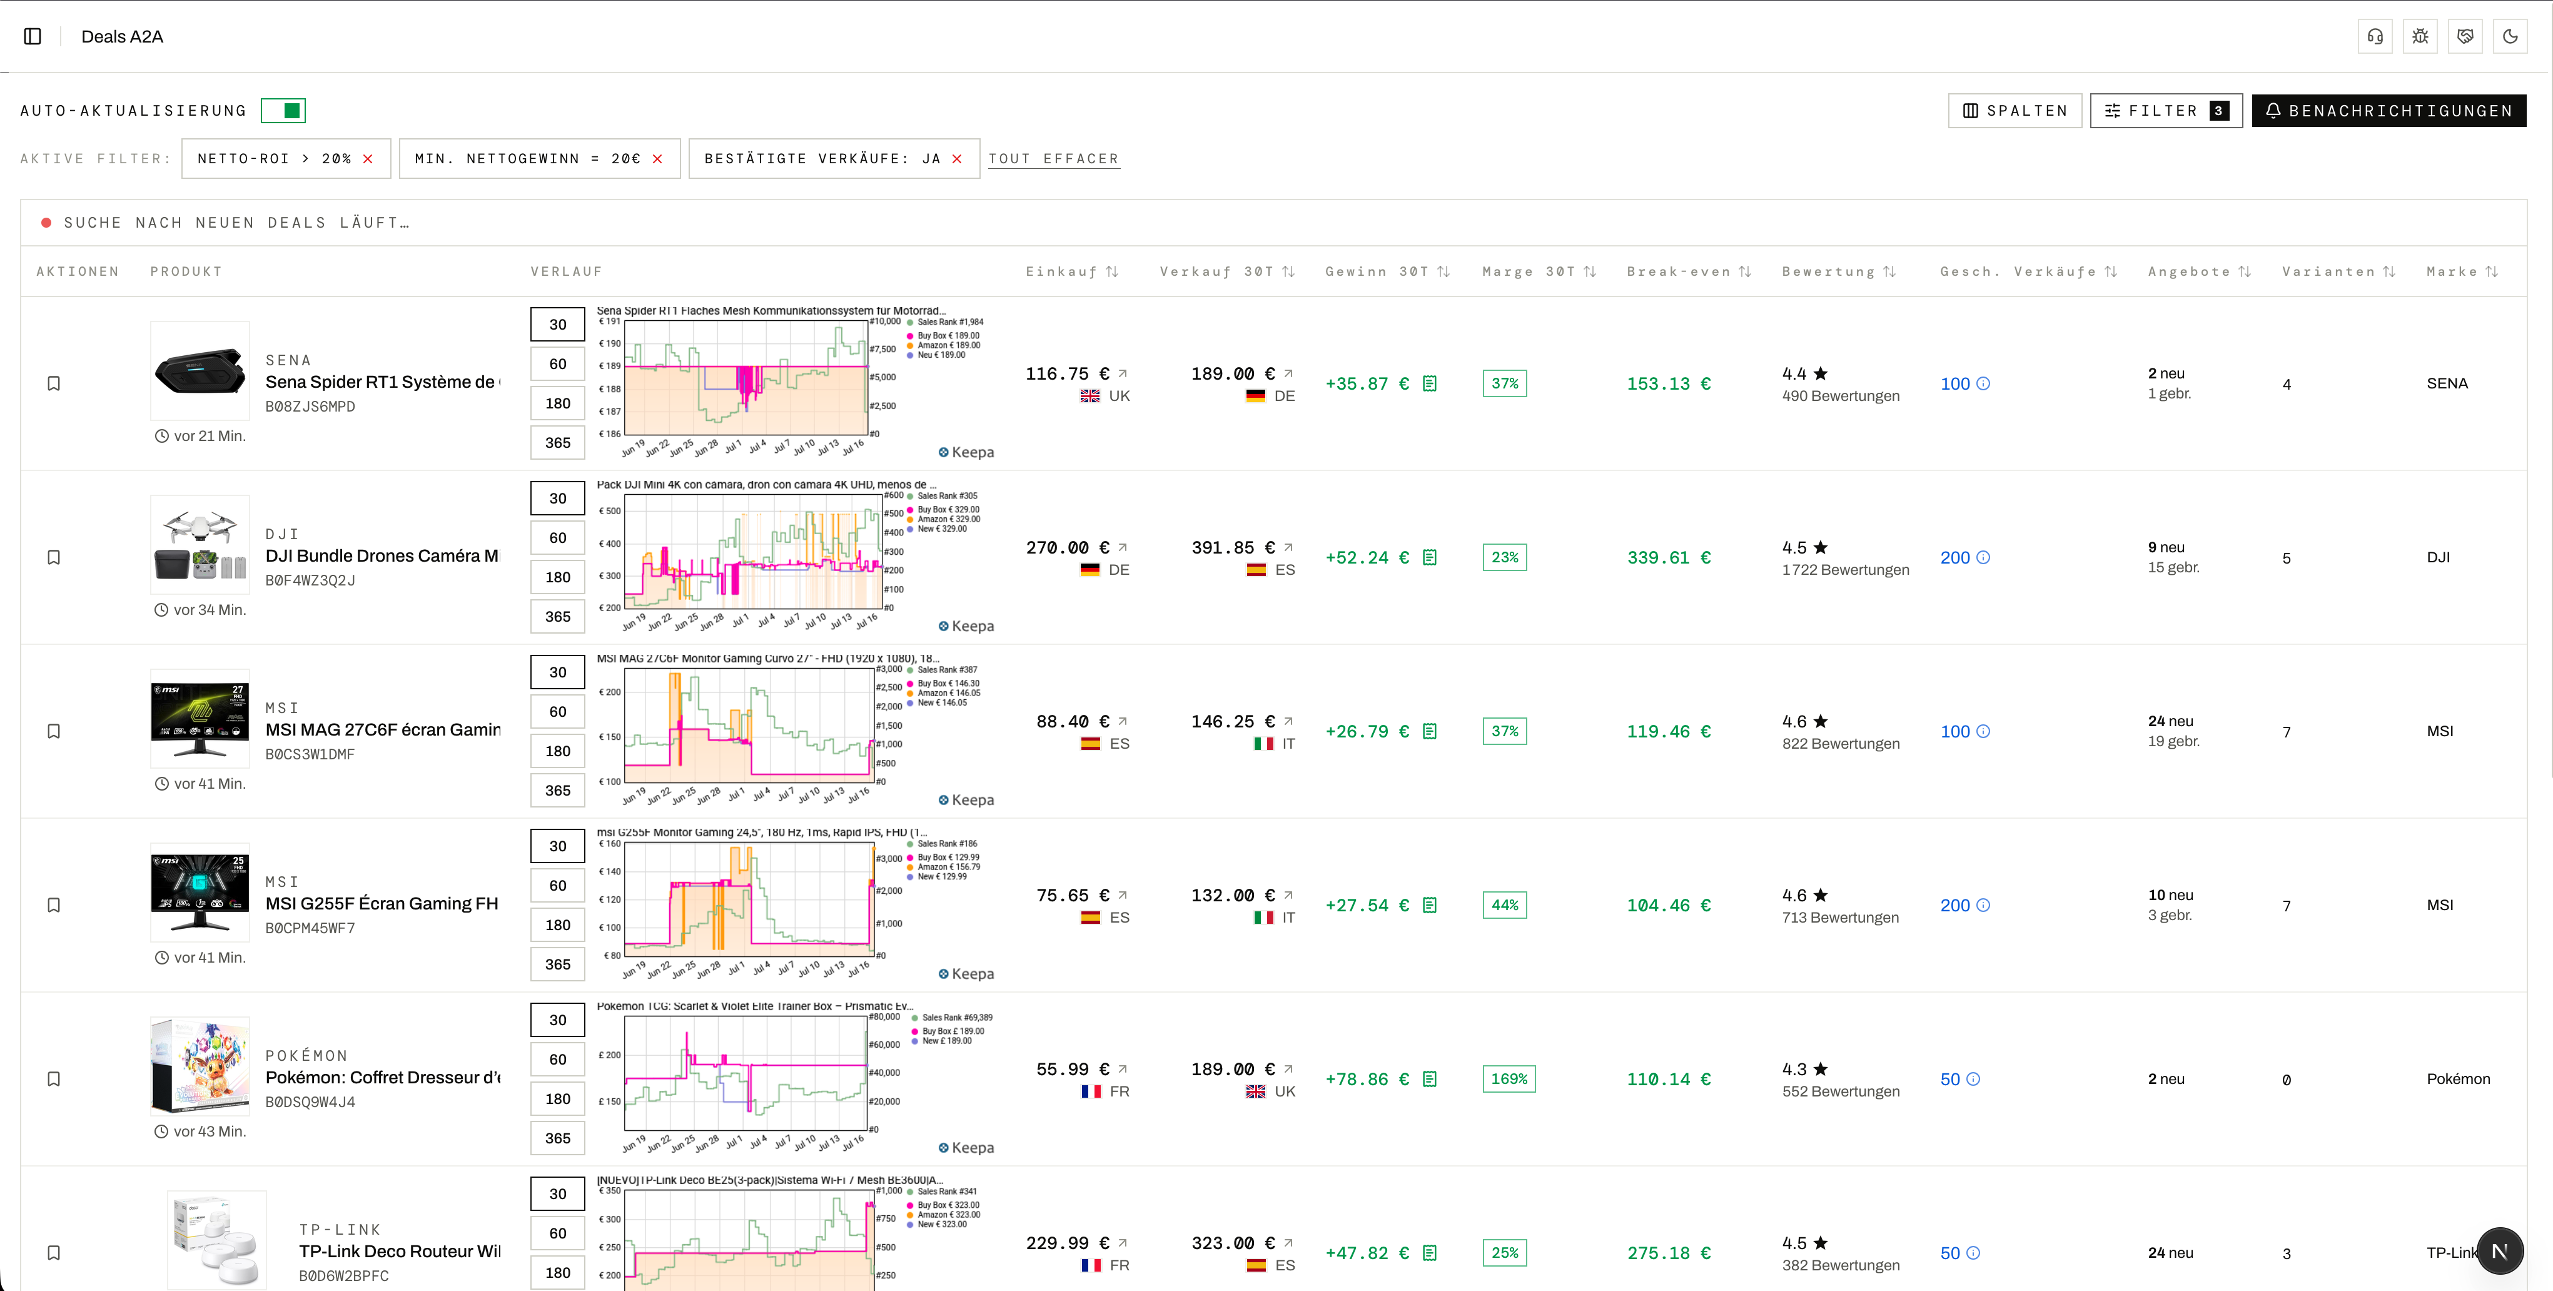Open MSI G255F purchase link arrow at 75.65 €

pyautogui.click(x=1123, y=894)
